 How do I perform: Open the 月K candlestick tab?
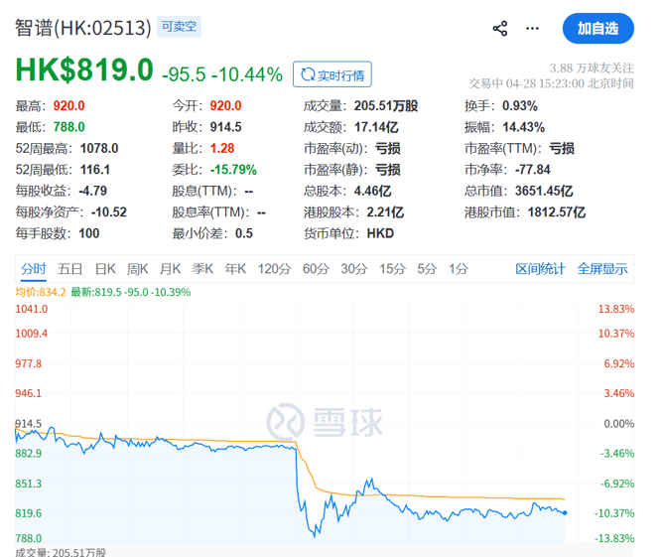170,268
